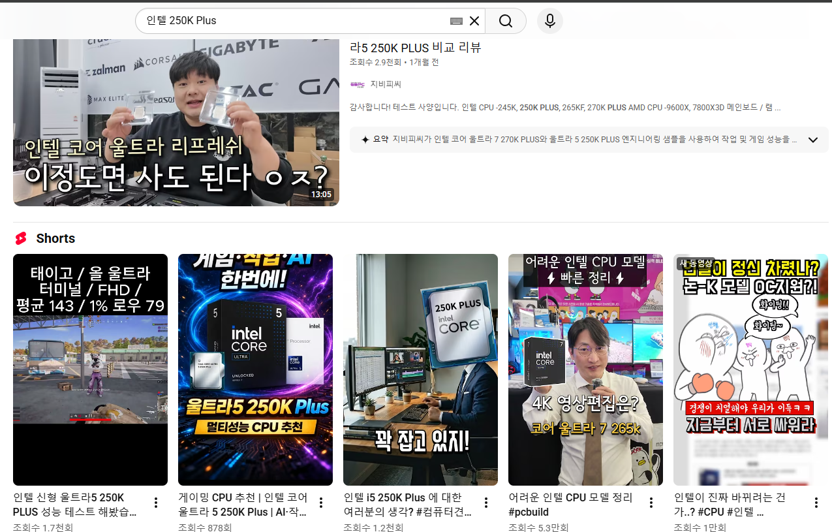Image resolution: width=832 pixels, height=532 pixels.
Task: Click the virtual keyboard icon in search box
Action: point(456,21)
